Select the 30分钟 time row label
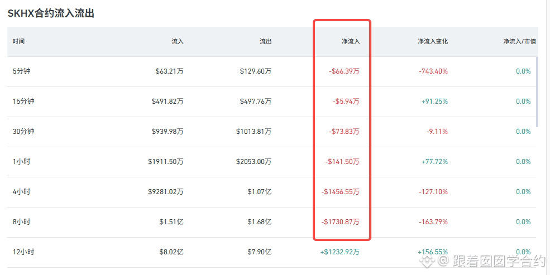The width and height of the screenshot is (550, 275). click(x=23, y=132)
